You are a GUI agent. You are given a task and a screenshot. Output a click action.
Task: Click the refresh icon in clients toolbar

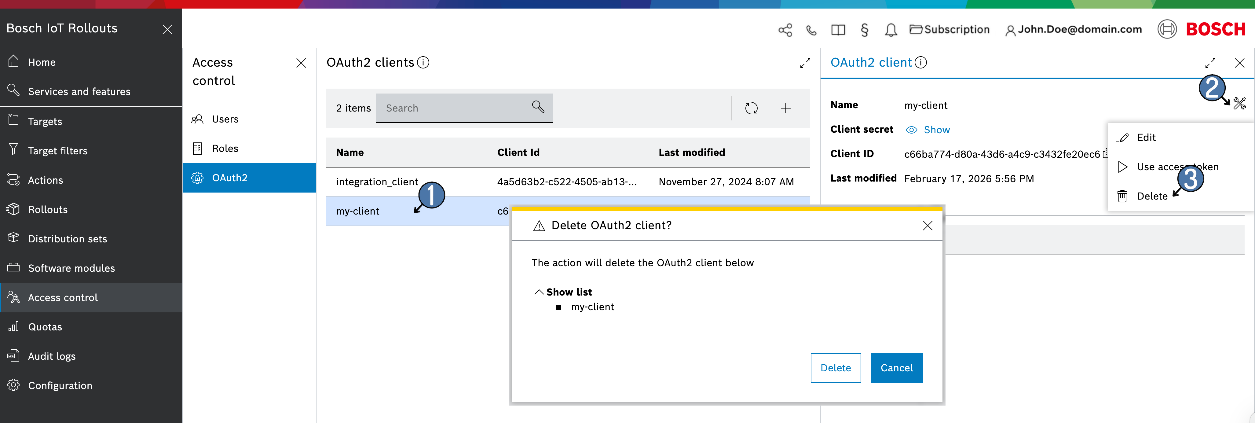tap(751, 108)
